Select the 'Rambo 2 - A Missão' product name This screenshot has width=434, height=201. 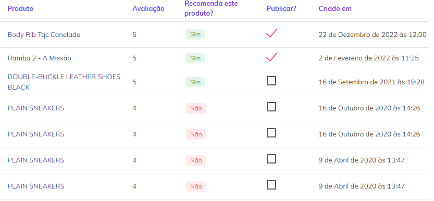[x=39, y=58]
